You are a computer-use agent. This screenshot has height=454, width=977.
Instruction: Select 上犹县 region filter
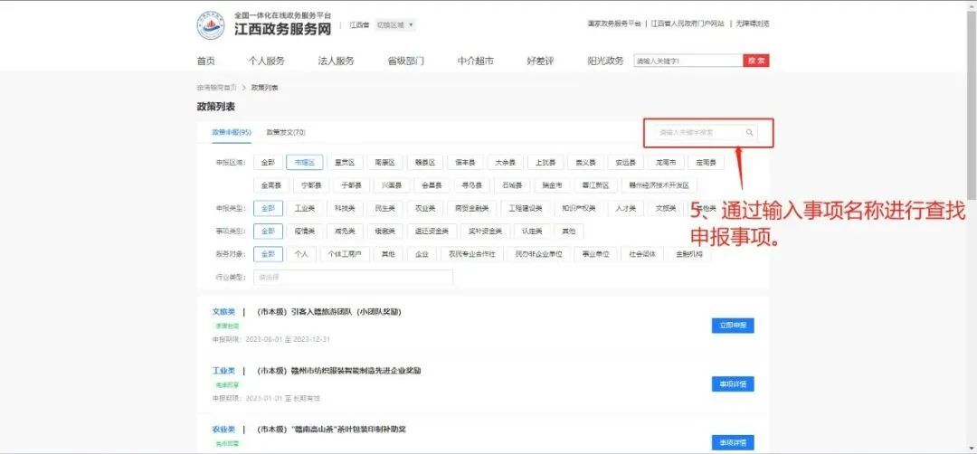545,163
